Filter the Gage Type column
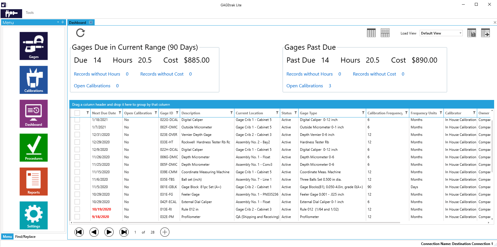This screenshot has height=247, width=497. tap(363, 113)
